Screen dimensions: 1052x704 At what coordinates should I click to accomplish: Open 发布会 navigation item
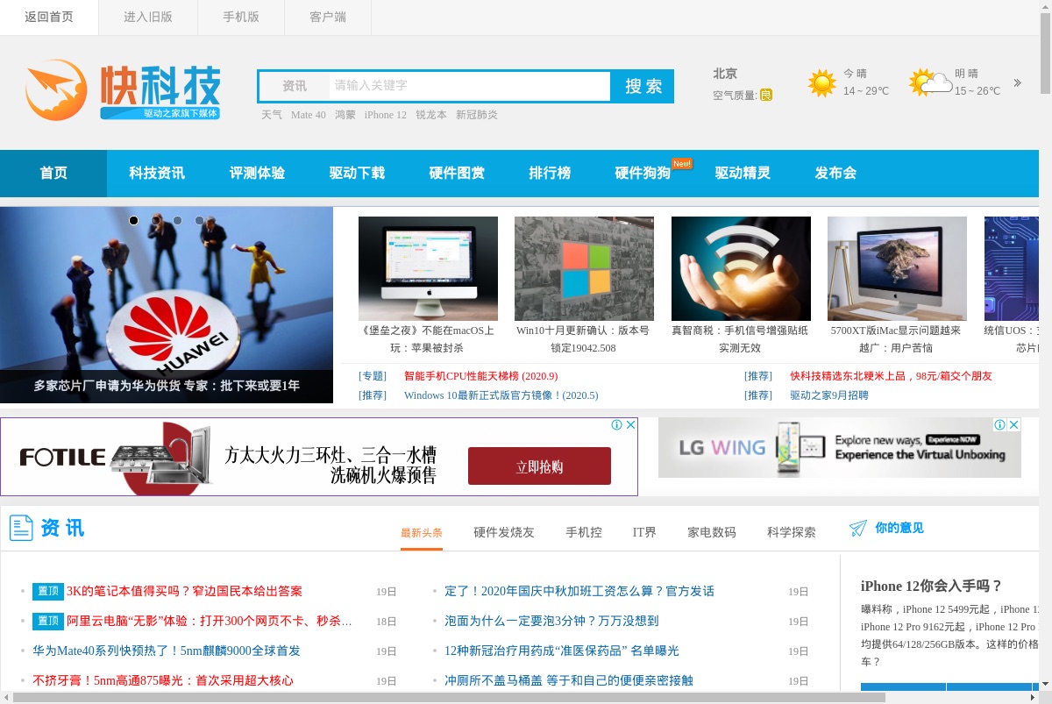pyautogui.click(x=835, y=174)
